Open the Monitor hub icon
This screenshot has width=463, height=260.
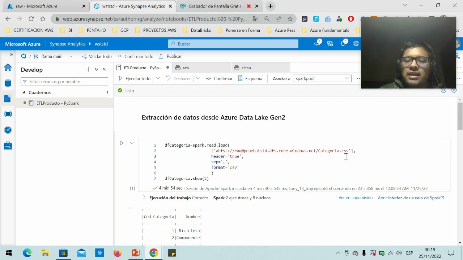pyautogui.click(x=8, y=130)
